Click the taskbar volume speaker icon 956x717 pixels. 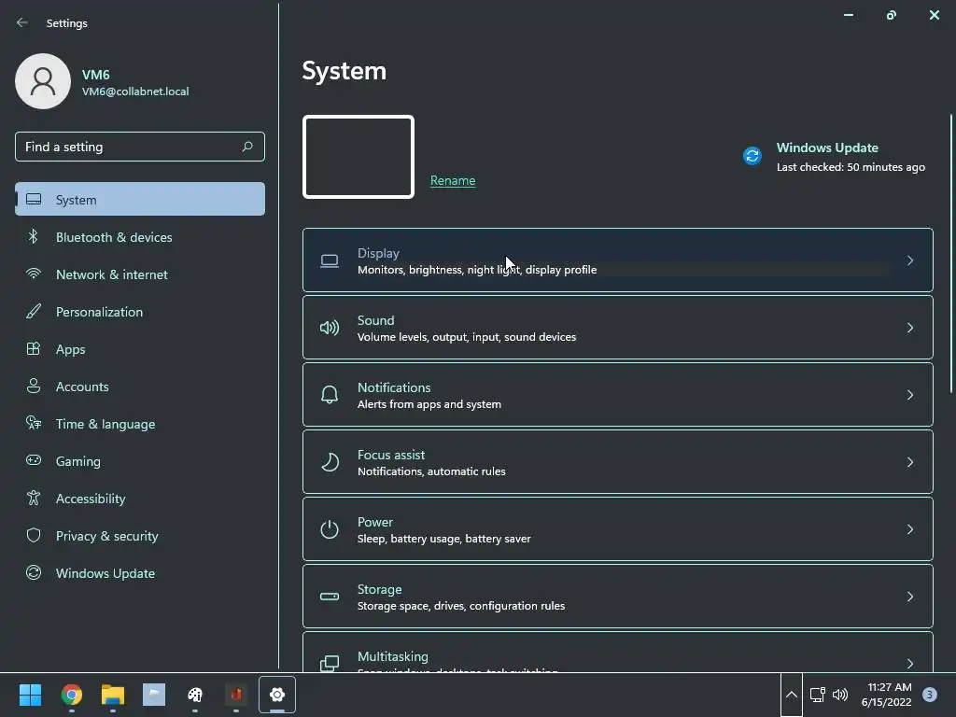tap(840, 695)
